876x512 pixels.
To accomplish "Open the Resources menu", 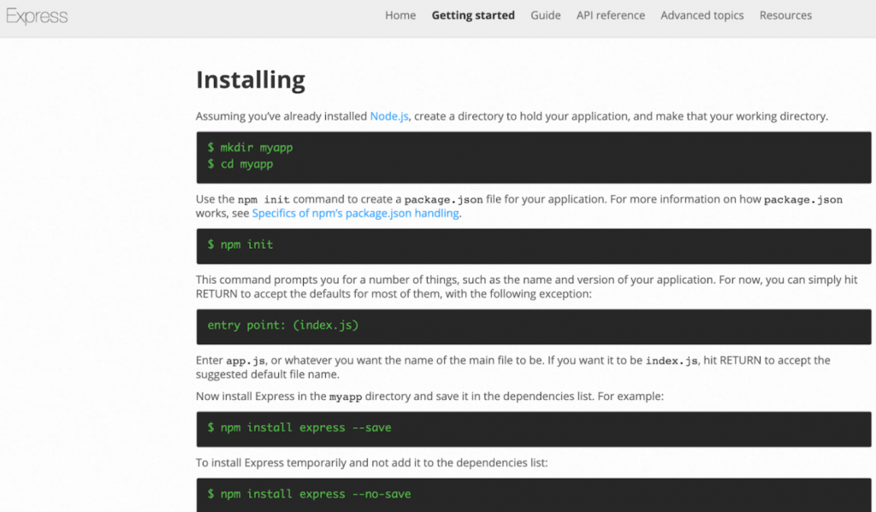I will pyautogui.click(x=785, y=15).
